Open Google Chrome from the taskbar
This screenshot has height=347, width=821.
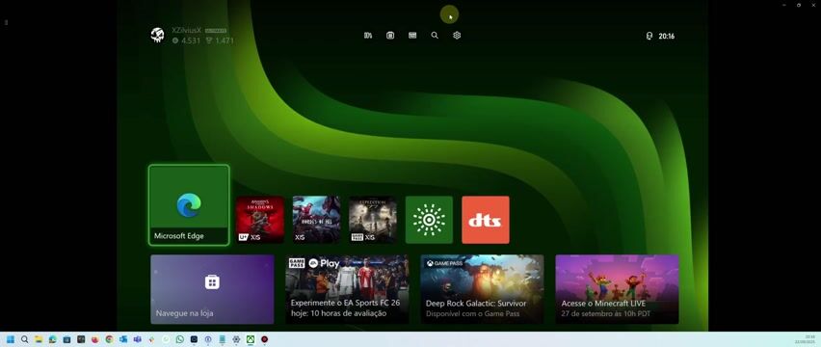[x=110, y=339]
